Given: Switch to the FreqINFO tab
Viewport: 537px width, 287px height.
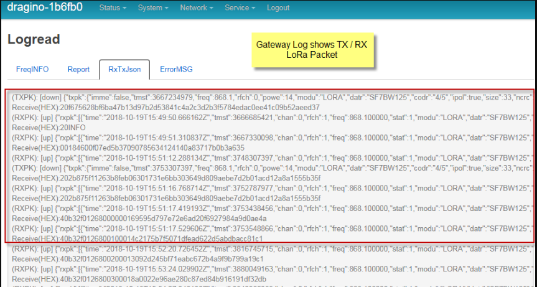Looking at the screenshot, I should pos(32,70).
